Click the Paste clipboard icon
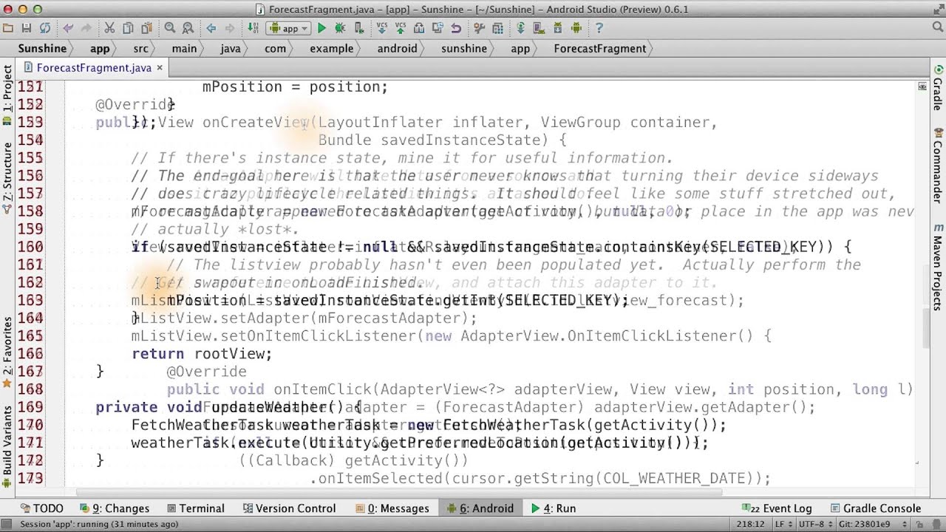The height and width of the screenshot is (532, 946). pos(146,28)
